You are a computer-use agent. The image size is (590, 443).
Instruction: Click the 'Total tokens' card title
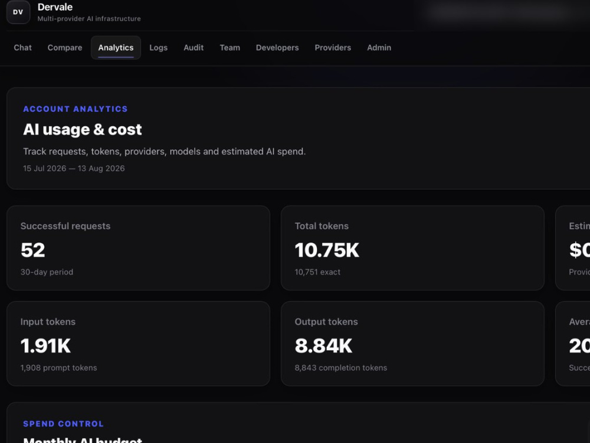point(322,226)
